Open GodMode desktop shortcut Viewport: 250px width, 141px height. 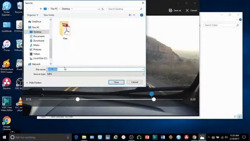[x=7, y=27]
